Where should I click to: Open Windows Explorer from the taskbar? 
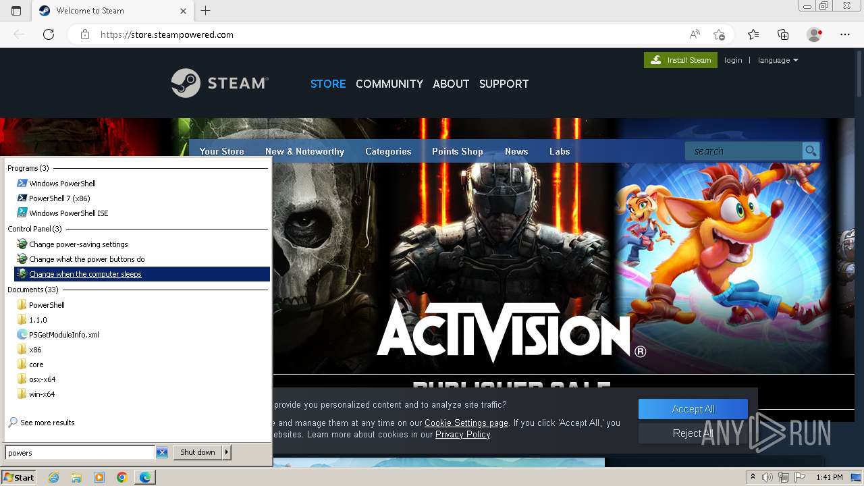pyautogui.click(x=76, y=477)
